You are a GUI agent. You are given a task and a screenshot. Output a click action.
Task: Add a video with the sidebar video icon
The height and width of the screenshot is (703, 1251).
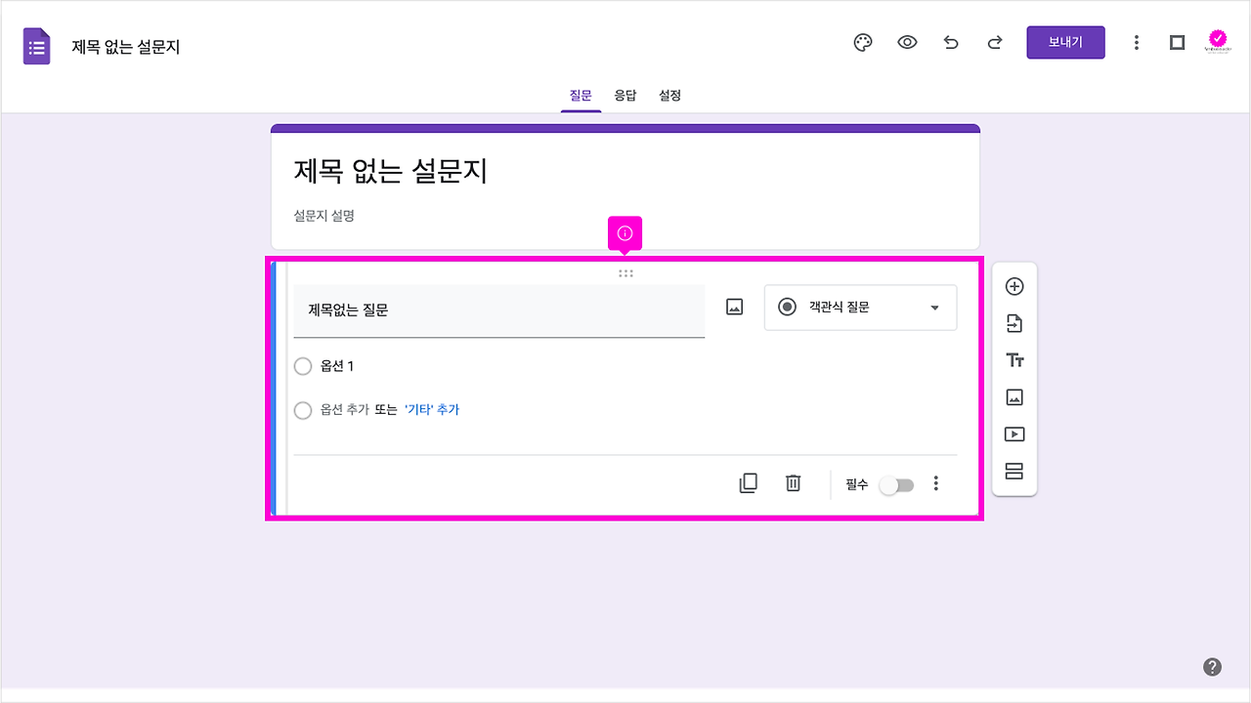[x=1014, y=434]
